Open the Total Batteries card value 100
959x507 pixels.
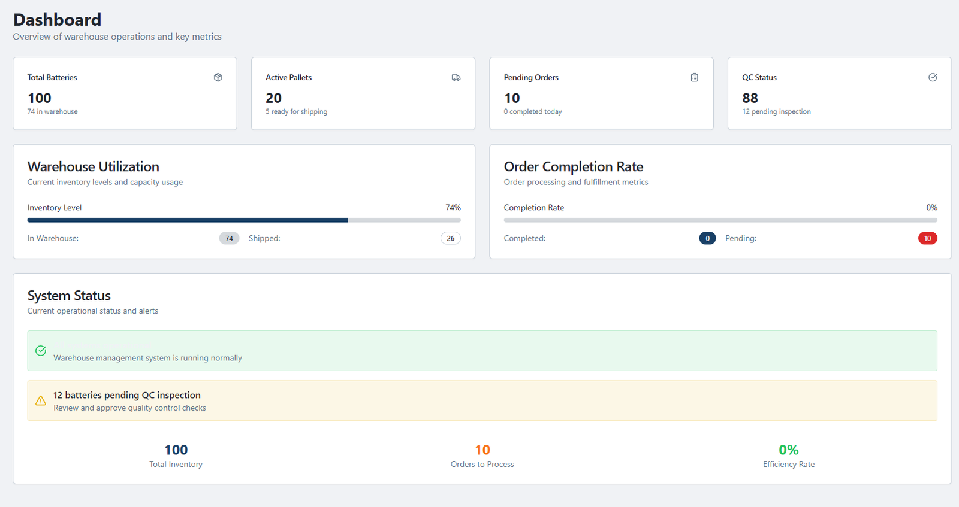[x=40, y=98]
